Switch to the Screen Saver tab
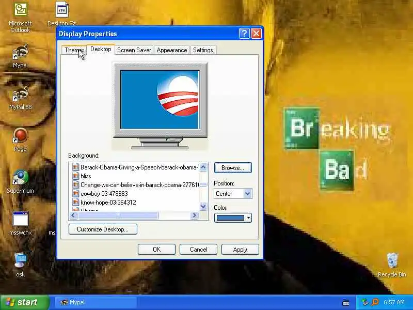413x310 pixels. pyautogui.click(x=134, y=50)
